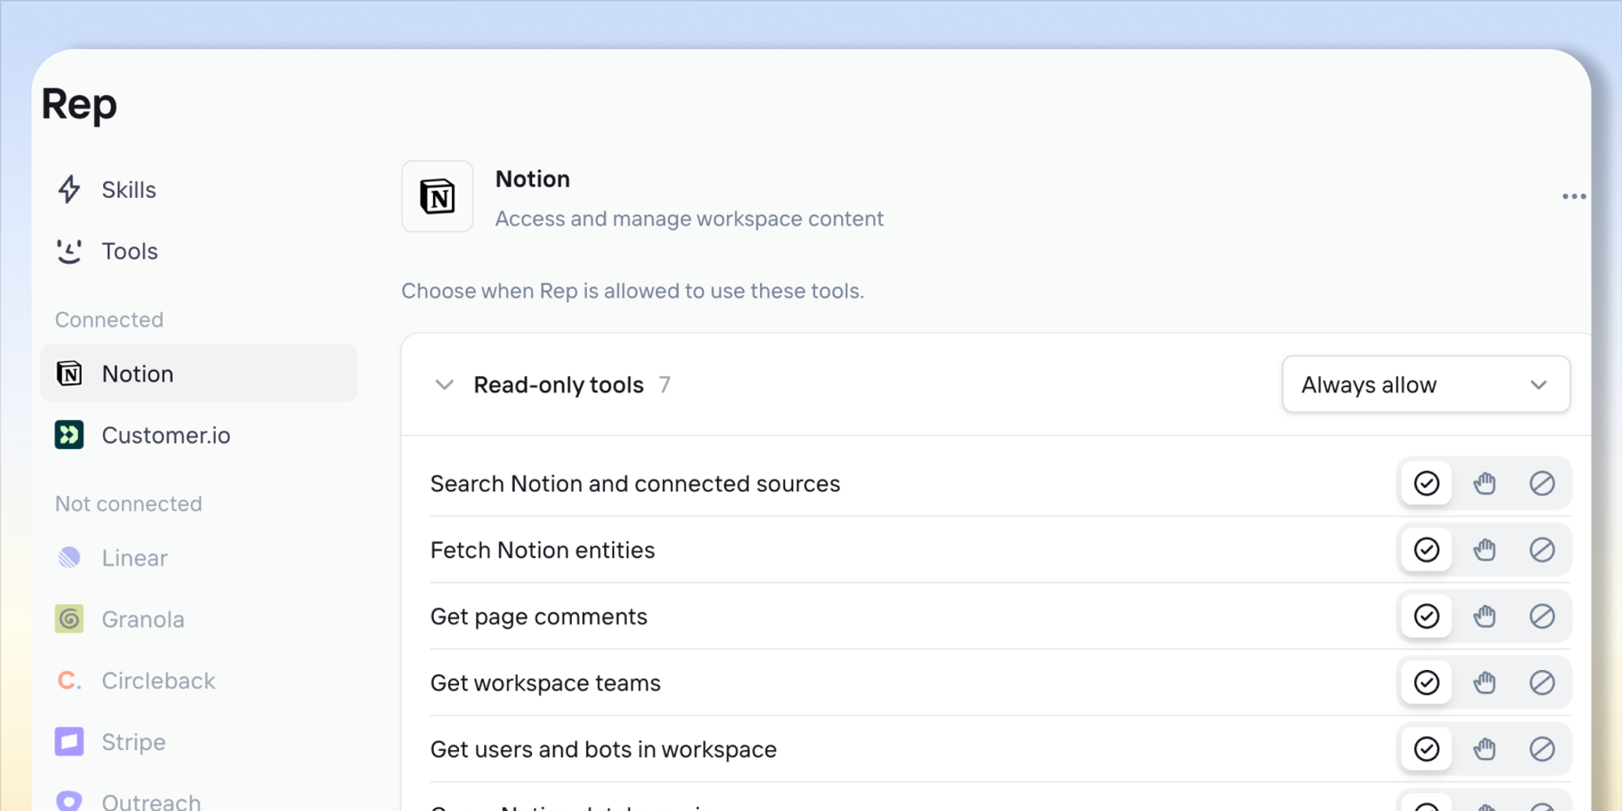Click the Get workspace teams label
1622x811 pixels.
tap(545, 684)
